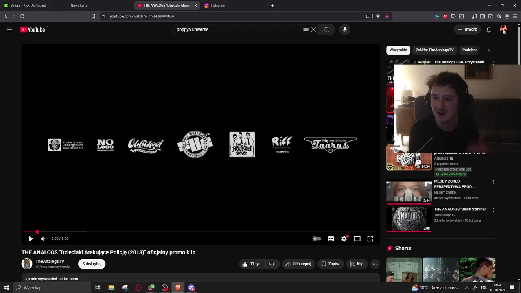Open Opera browser from taskbar
This screenshot has height=293, width=521.
(x=138, y=287)
